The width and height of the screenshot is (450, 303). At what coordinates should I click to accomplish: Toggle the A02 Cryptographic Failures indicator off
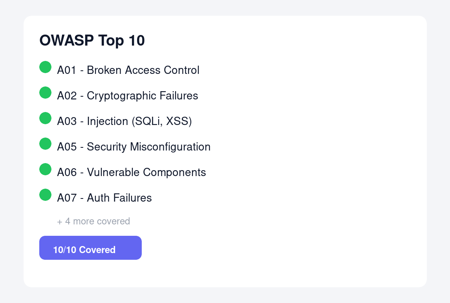point(45,93)
